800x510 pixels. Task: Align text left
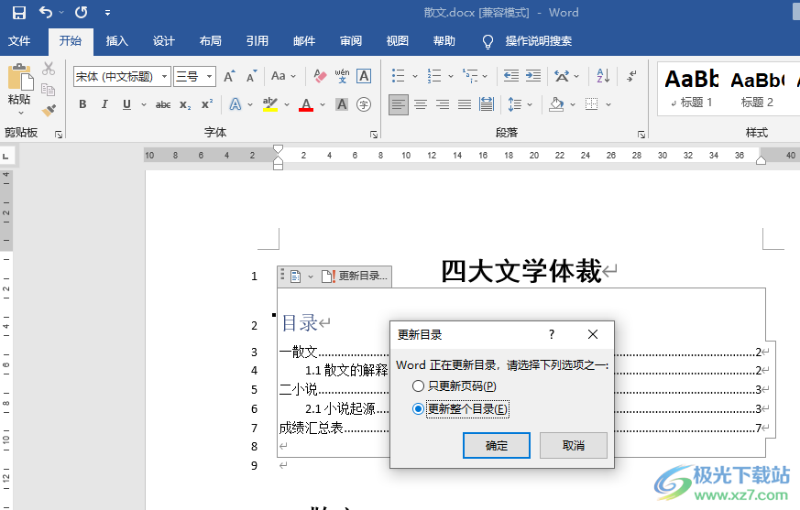[398, 105]
